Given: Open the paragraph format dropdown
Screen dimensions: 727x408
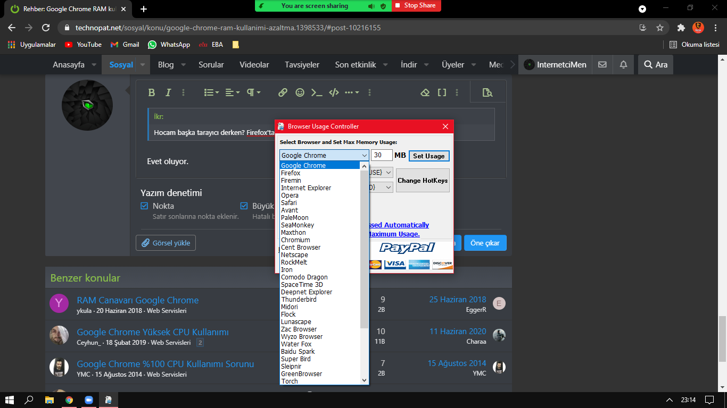Looking at the screenshot, I should (x=253, y=92).
